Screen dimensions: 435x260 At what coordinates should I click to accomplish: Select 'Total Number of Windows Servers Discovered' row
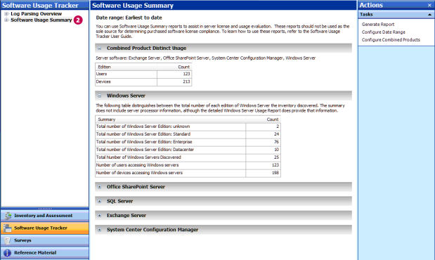188,157
